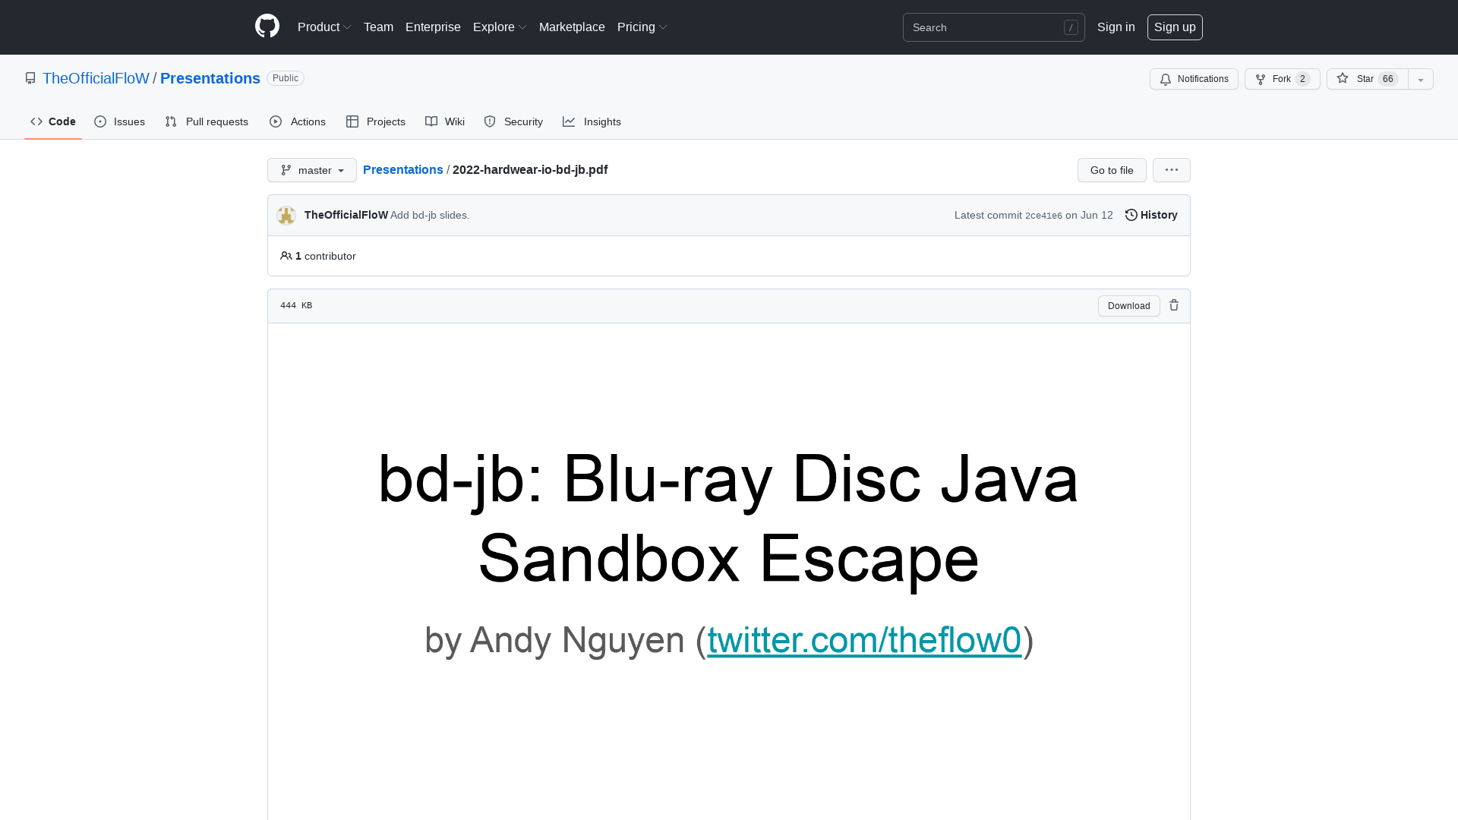
Task: Fork the repository
Action: [1282, 79]
